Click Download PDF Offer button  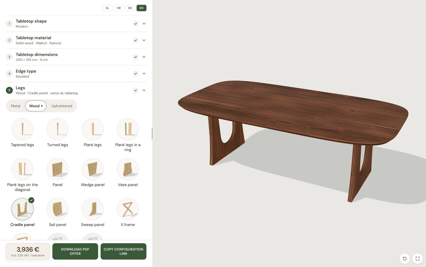(75, 251)
